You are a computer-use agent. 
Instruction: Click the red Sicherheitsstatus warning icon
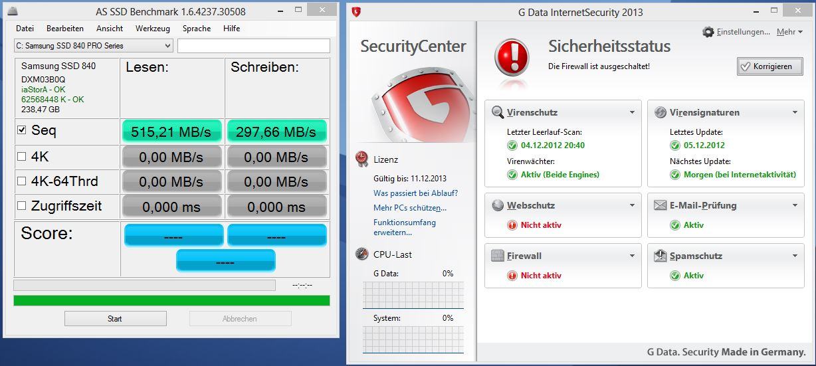tap(512, 57)
